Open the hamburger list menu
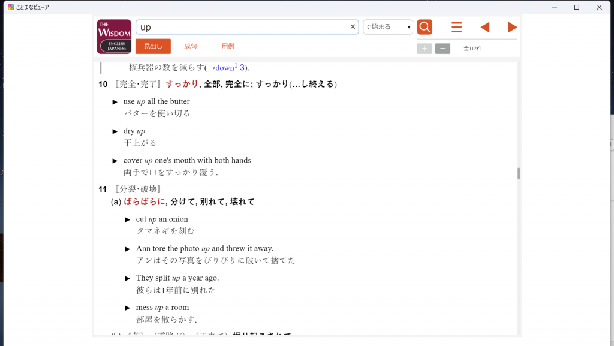This screenshot has height=346, width=614. [x=456, y=28]
